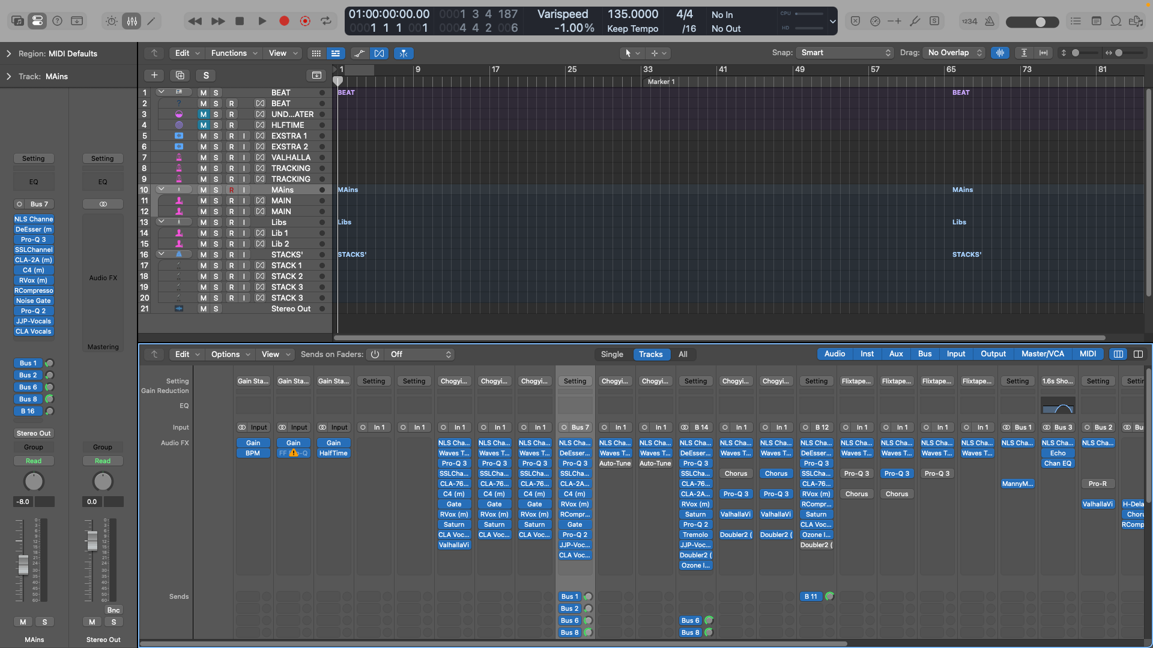Screen dimensions: 1153x648
Task: Toggle the Inspector panel icon
Action: click(37, 21)
